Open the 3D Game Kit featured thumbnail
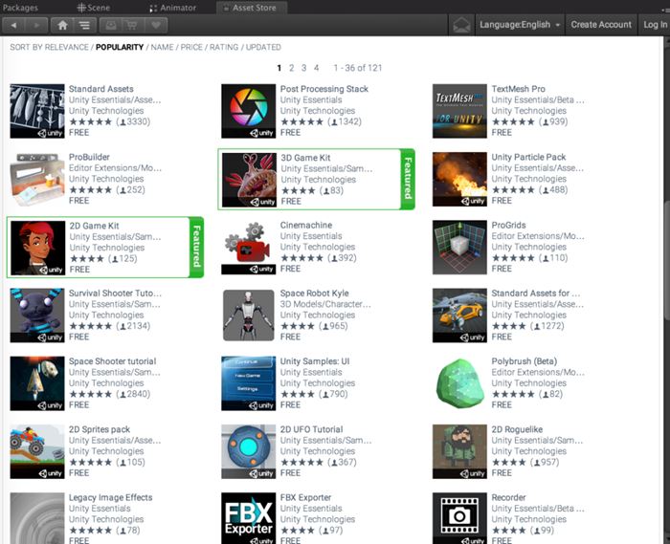Screen dimensions: 670x544 249,179
